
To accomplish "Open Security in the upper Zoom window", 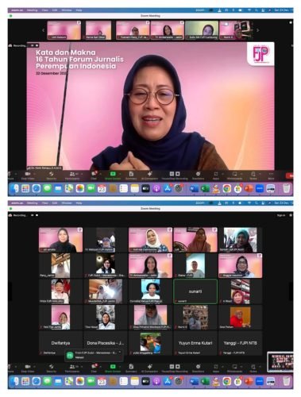I will point(51,175).
